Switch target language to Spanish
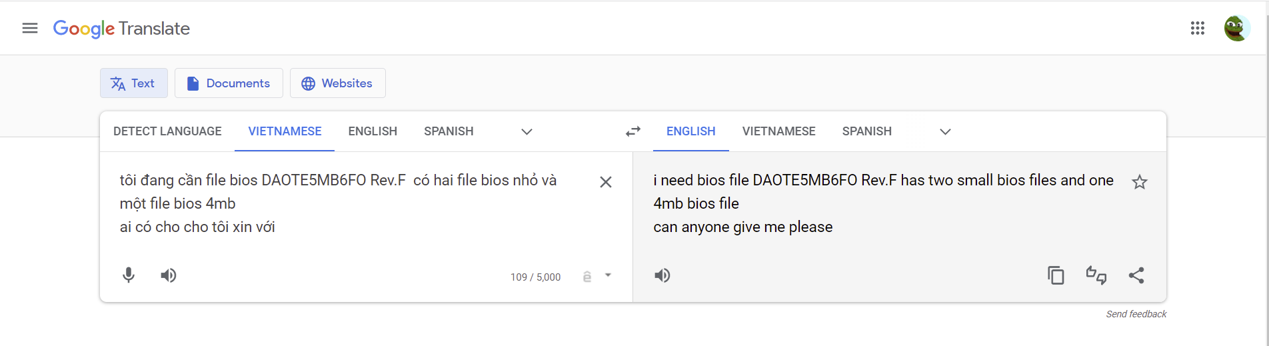The height and width of the screenshot is (346, 1269). point(866,131)
